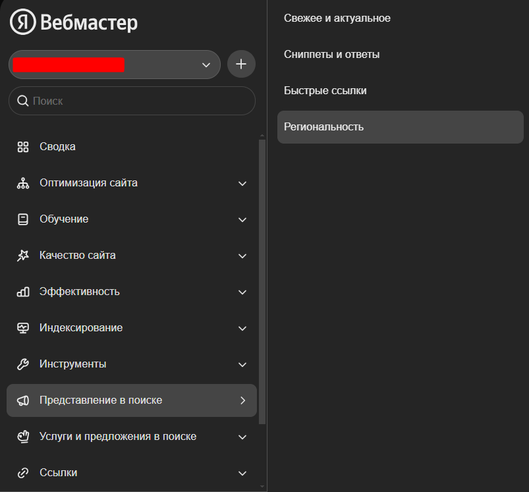Screen dimensions: 529x492
Task: Click the plus button to add site
Action: click(x=241, y=65)
